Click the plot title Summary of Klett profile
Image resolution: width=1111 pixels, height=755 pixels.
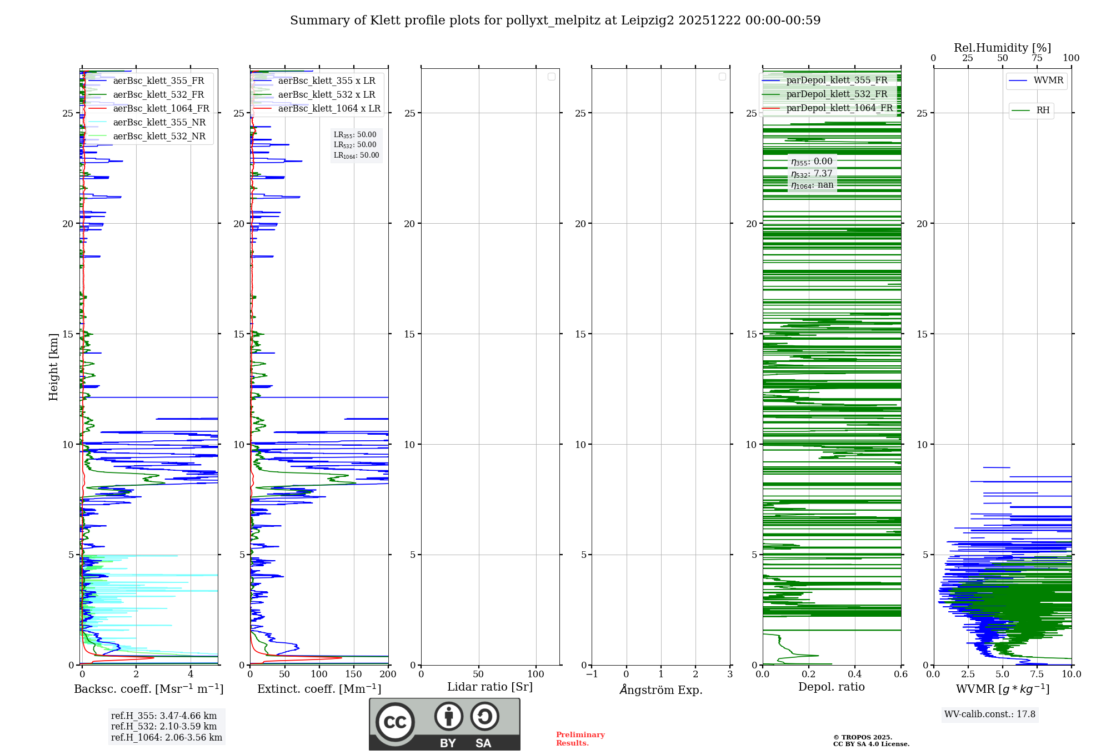tap(555, 21)
